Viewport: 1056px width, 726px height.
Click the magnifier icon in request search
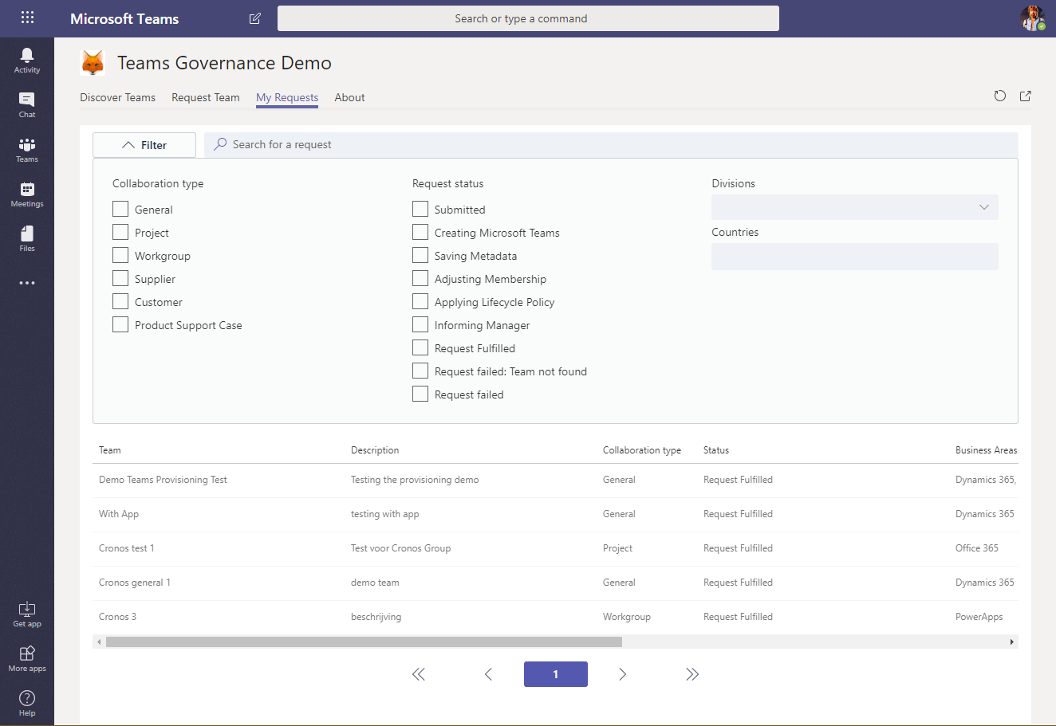tap(220, 144)
